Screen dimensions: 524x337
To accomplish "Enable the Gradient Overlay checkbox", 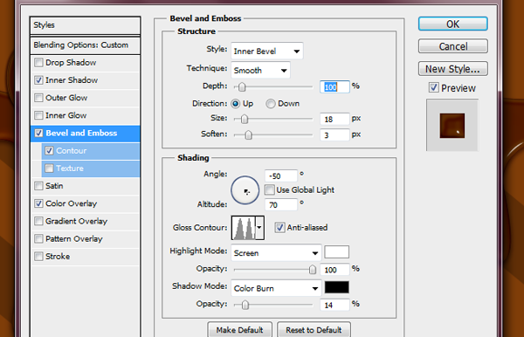I will 38,221.
